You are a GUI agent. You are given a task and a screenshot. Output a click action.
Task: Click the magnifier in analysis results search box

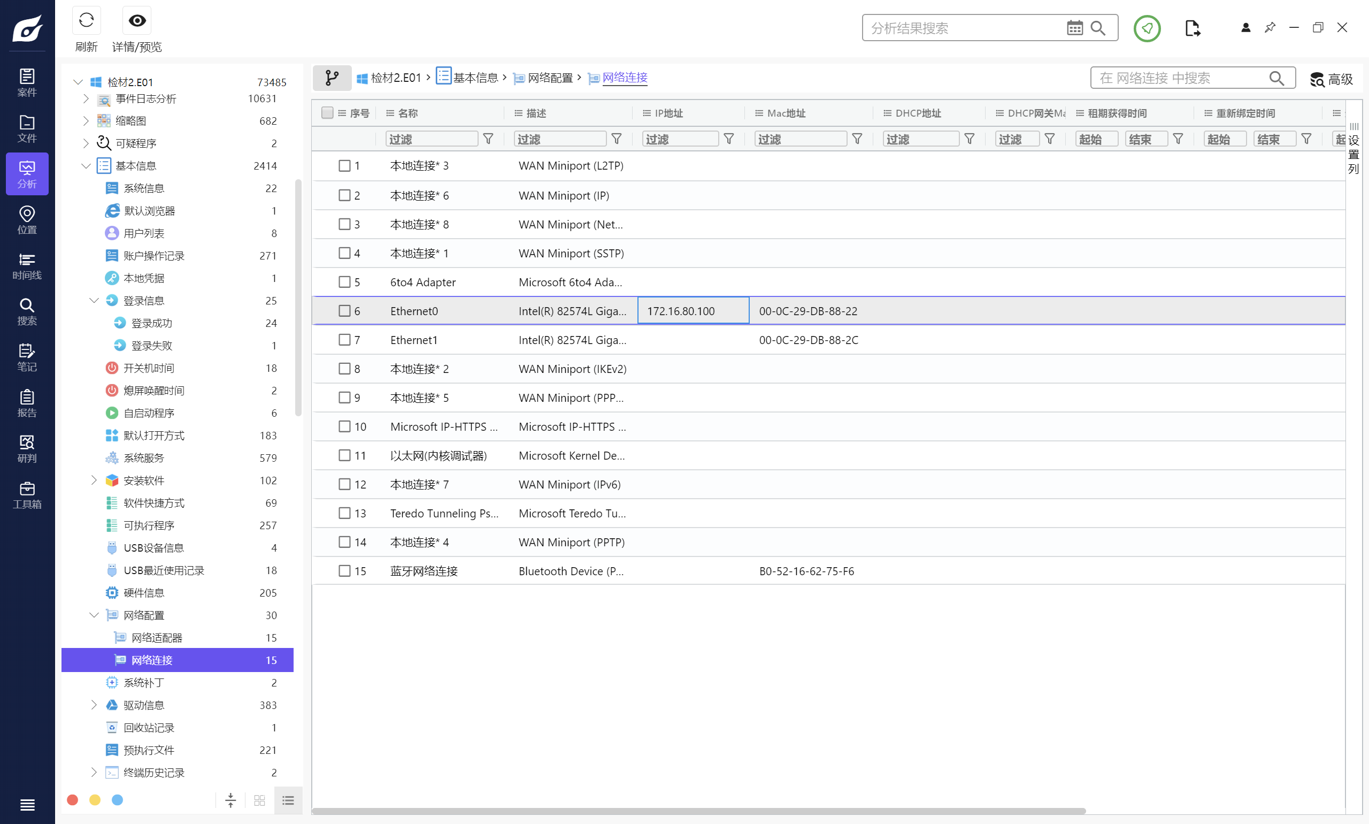[1098, 28]
